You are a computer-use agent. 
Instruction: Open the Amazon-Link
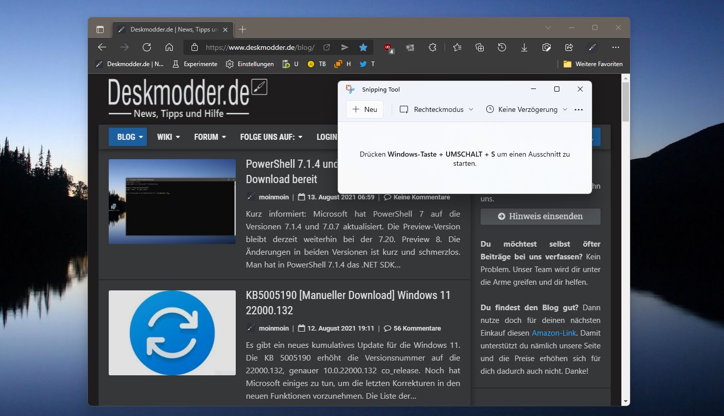point(554,333)
